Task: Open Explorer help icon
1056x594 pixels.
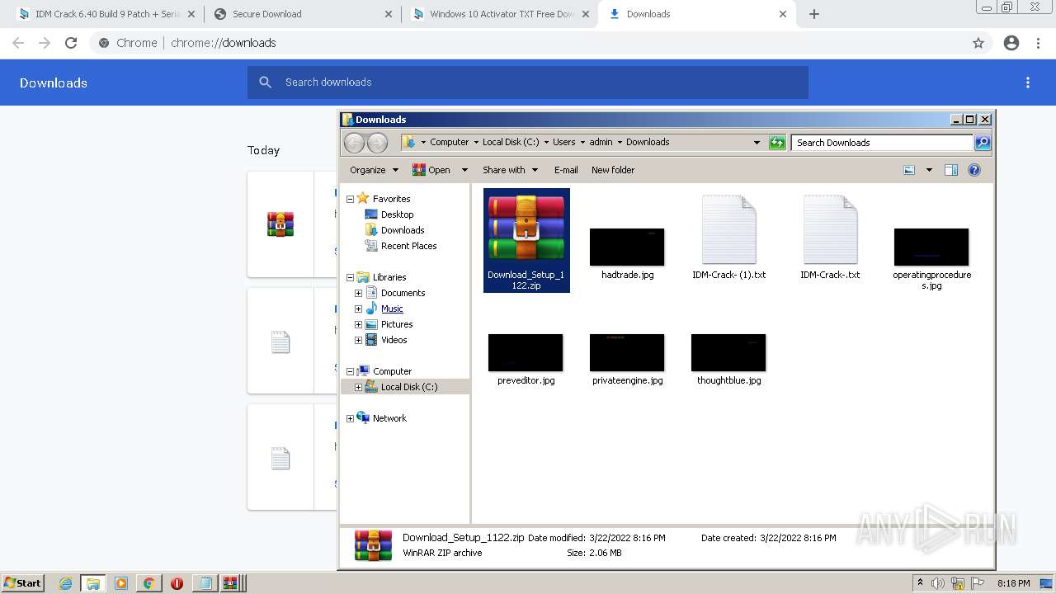Action: point(974,170)
